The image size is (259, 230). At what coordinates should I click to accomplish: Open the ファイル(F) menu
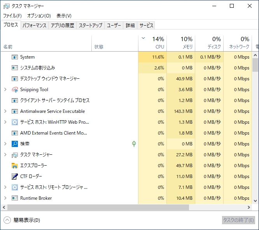12,16
